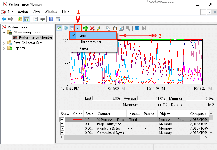217x150 pixels.
Task: Click red color line of % Processor Time
Action: click(x=77, y=119)
